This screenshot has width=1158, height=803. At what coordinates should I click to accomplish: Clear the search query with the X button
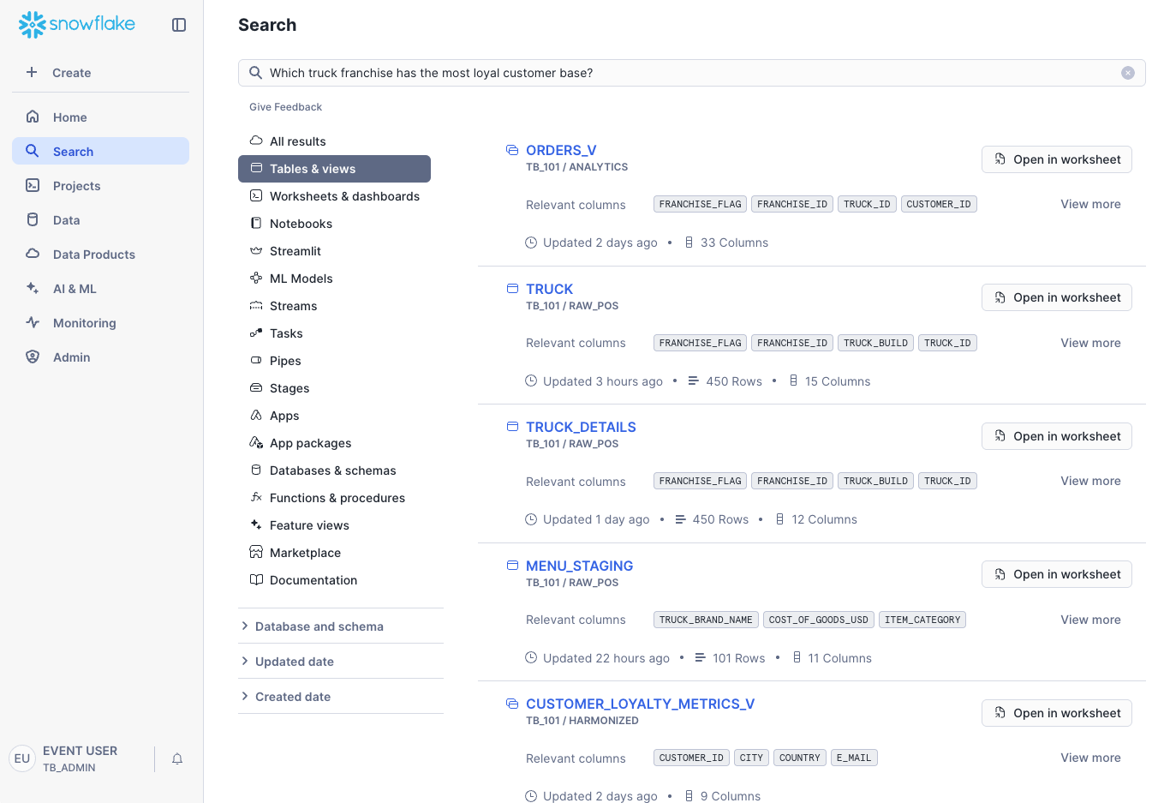tap(1128, 72)
